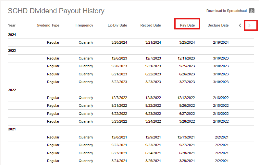Screen dimensions: 259x165
Task: Click the record date 6/23/2022
Action: click(153, 114)
